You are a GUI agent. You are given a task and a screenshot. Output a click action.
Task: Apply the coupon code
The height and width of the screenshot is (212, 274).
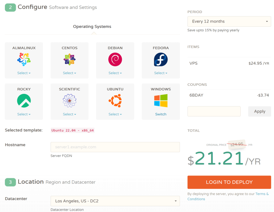click(x=260, y=111)
